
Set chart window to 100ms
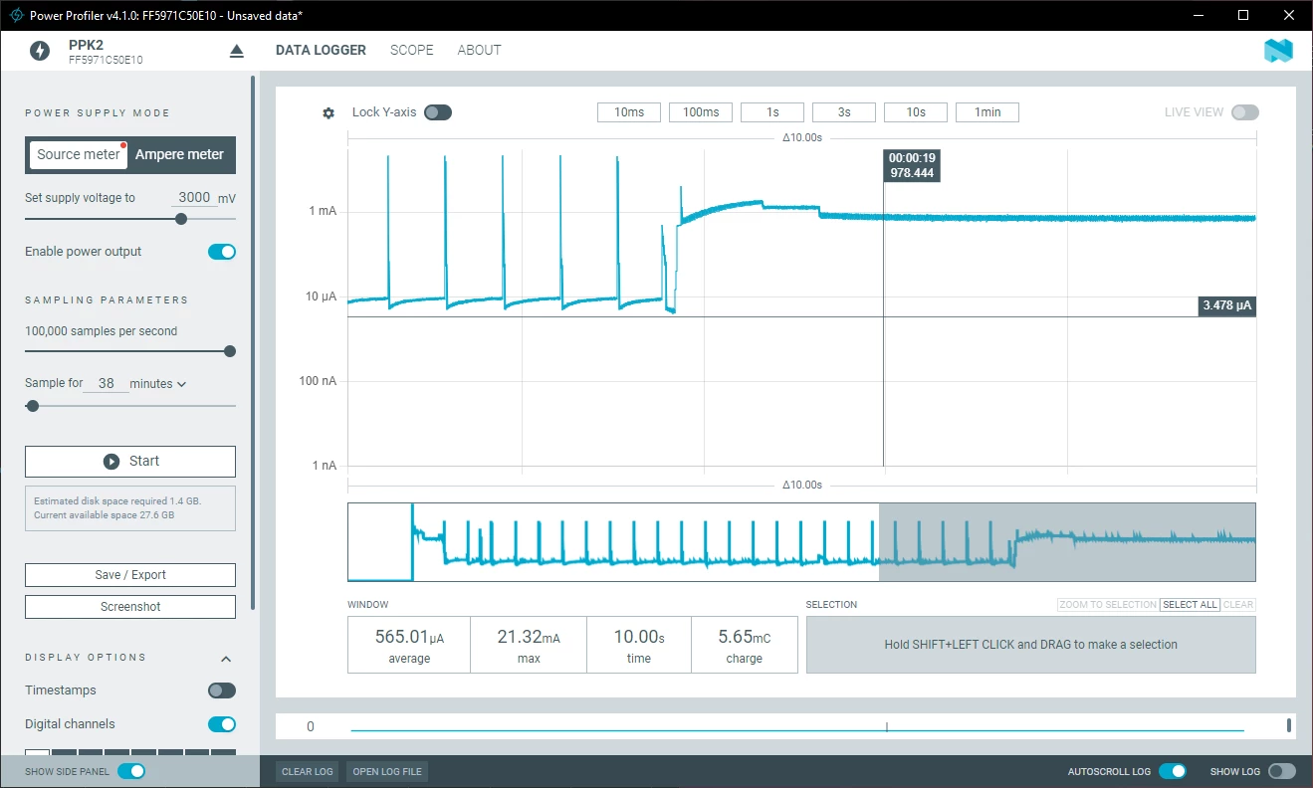pyautogui.click(x=701, y=112)
